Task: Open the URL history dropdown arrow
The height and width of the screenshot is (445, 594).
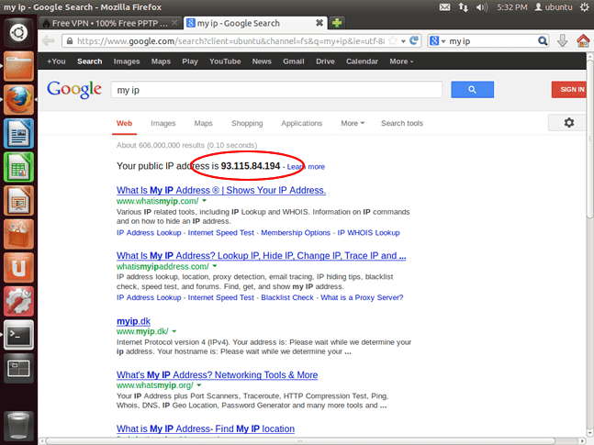Action: (403, 41)
